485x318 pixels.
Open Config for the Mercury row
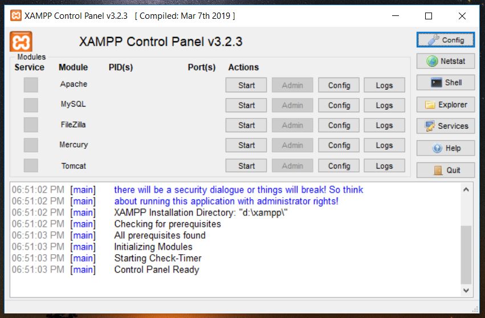[339, 145]
